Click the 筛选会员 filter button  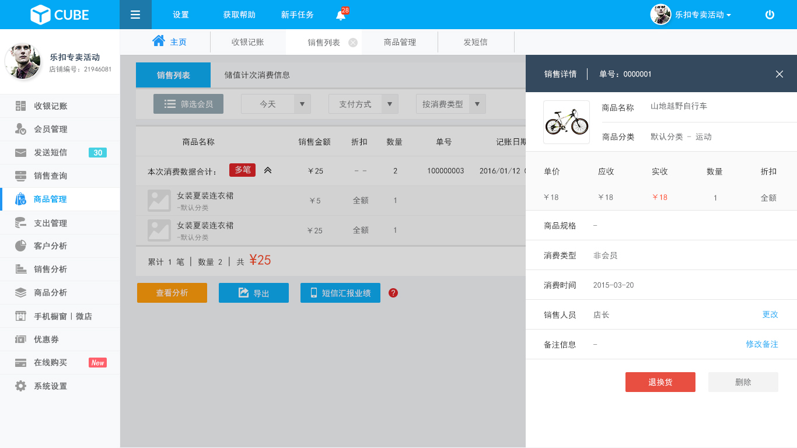tap(188, 104)
